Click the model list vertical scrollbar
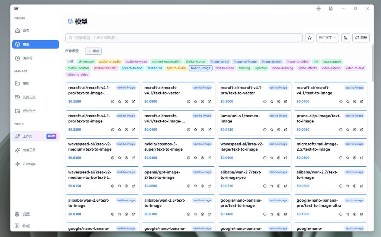The image size is (381, 237). (372, 63)
